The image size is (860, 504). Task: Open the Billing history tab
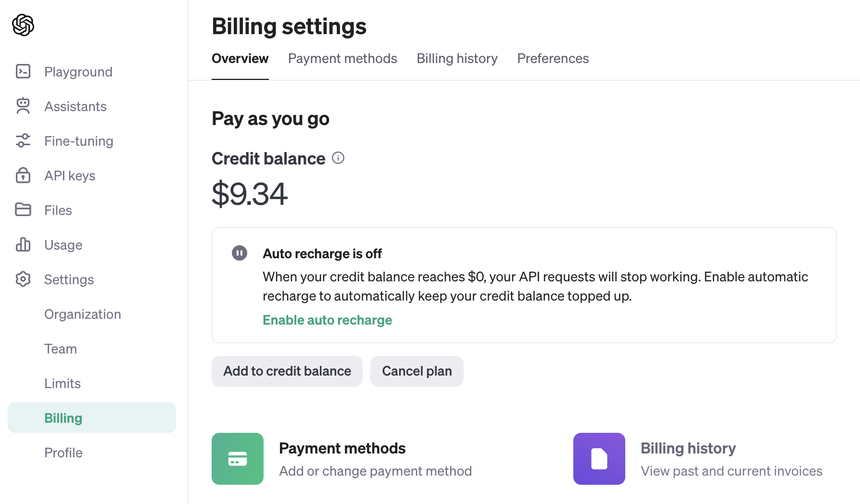coord(457,59)
